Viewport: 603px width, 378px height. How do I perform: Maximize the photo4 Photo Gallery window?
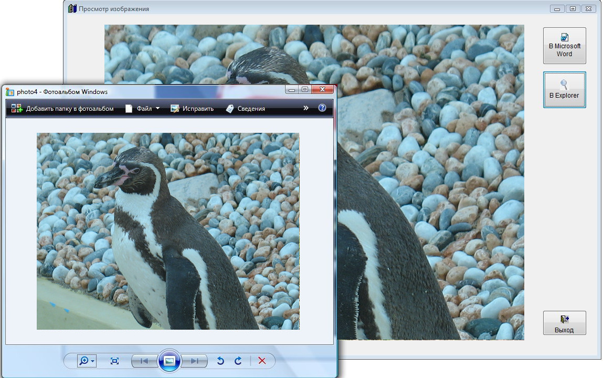[x=305, y=90]
